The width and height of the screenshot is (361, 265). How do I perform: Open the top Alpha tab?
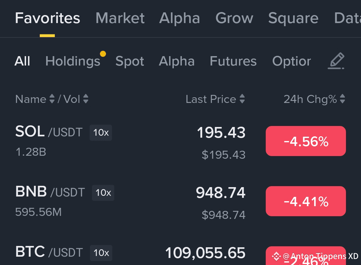[179, 18]
